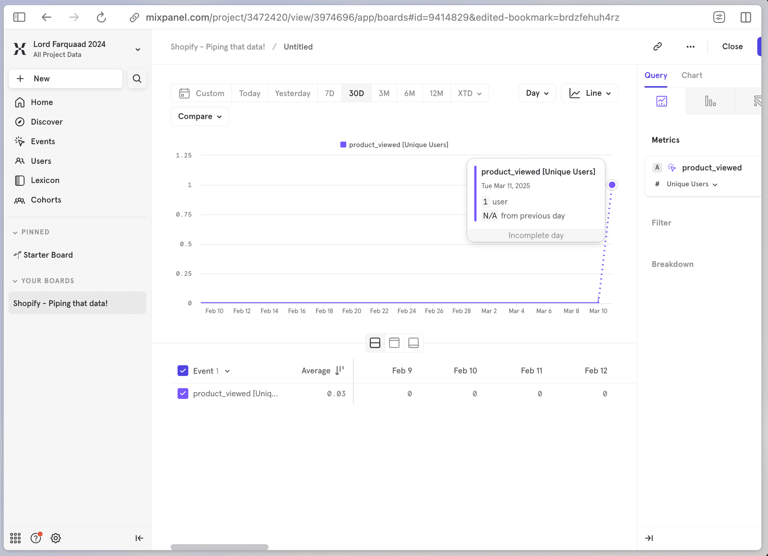Click the search magnifier icon in sidebar
The image size is (768, 556).
coord(137,79)
